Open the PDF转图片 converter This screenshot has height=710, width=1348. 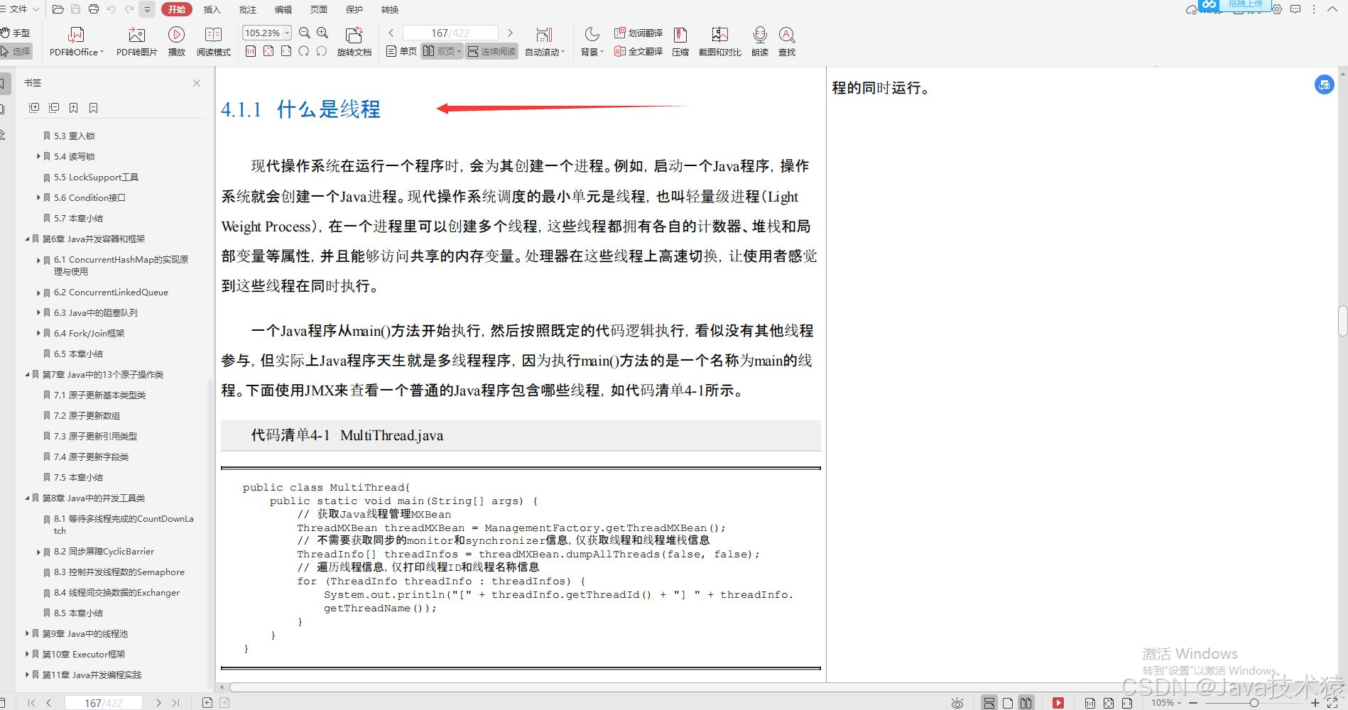pos(136,42)
